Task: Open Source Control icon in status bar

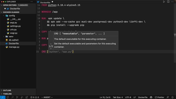Action: pyautogui.click(x=17, y=97)
